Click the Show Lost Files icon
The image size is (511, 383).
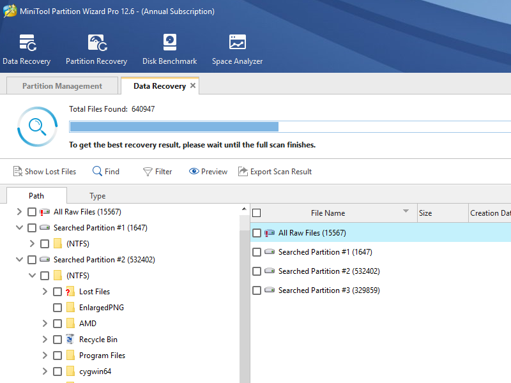pos(18,172)
